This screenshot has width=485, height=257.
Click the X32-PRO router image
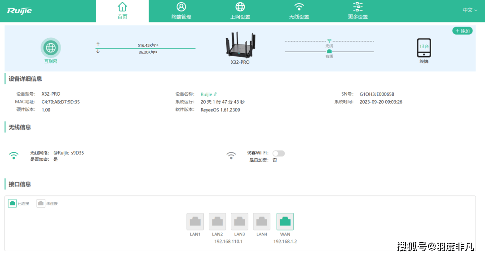(x=240, y=45)
